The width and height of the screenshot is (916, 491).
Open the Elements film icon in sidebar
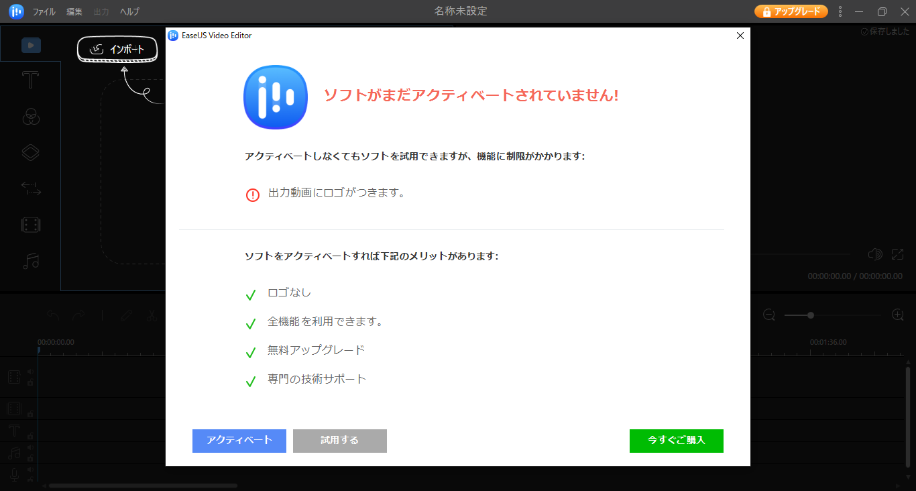pos(31,225)
